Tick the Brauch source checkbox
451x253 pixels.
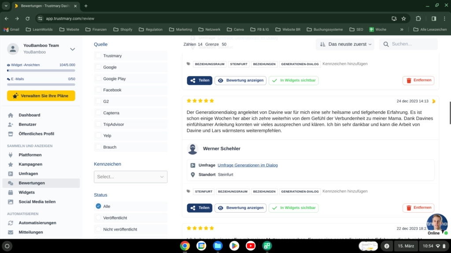click(98, 147)
